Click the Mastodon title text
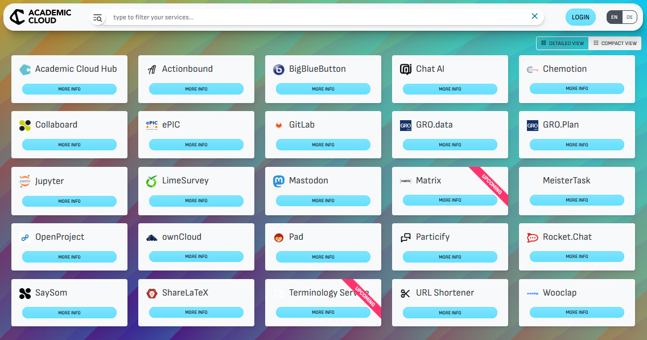This screenshot has height=340, width=647. (x=308, y=181)
